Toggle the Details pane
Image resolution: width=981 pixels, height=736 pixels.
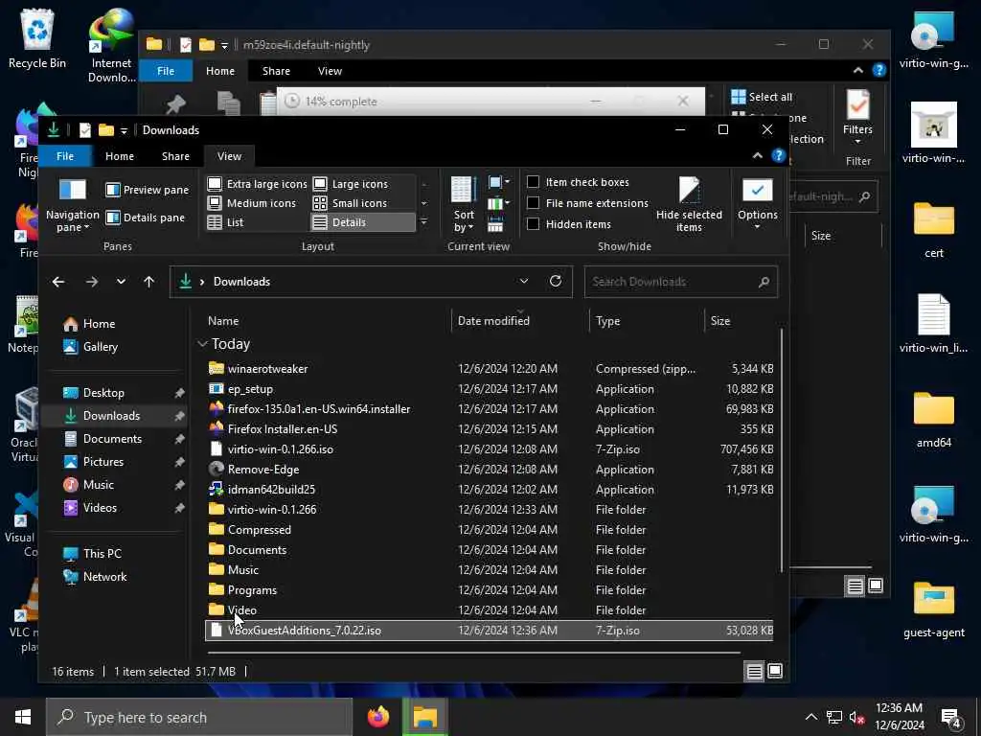click(x=146, y=218)
